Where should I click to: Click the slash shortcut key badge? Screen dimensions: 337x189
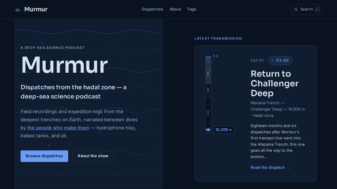click(317, 9)
